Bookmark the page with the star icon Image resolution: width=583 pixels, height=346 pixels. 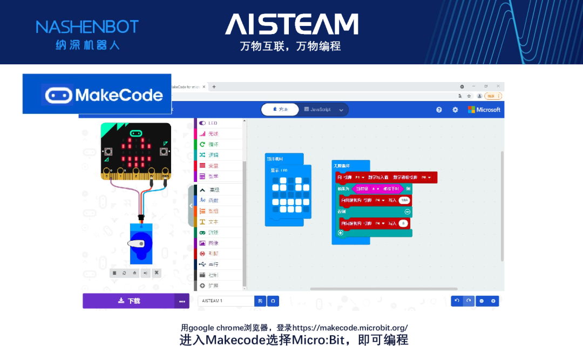point(469,96)
